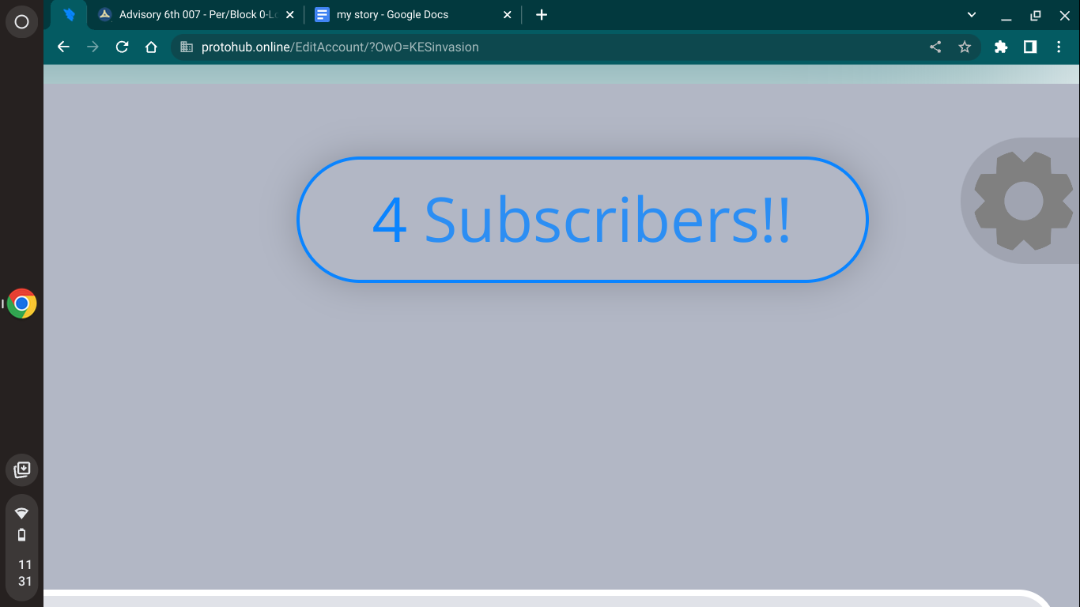Viewport: 1080px width, 607px height.
Task: Close the Advisory 6th 007 tab
Action: tap(289, 15)
